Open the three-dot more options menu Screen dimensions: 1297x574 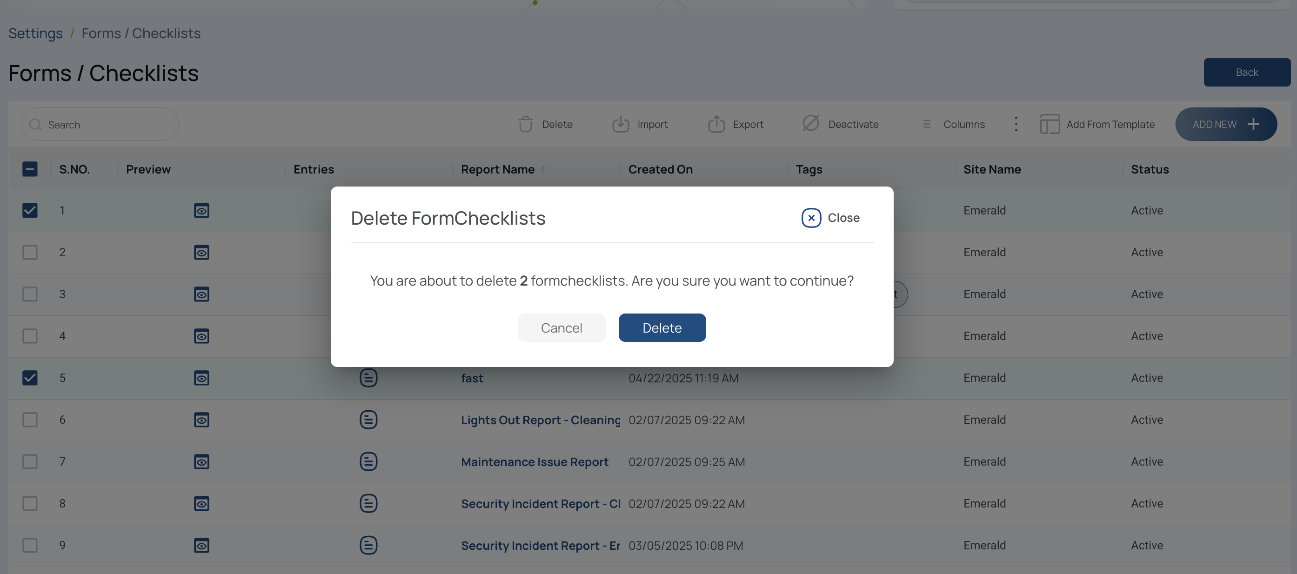pyautogui.click(x=1016, y=124)
